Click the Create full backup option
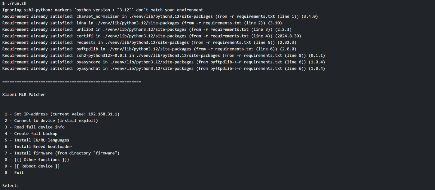The height and width of the screenshot is (190, 435). [x=31, y=134]
